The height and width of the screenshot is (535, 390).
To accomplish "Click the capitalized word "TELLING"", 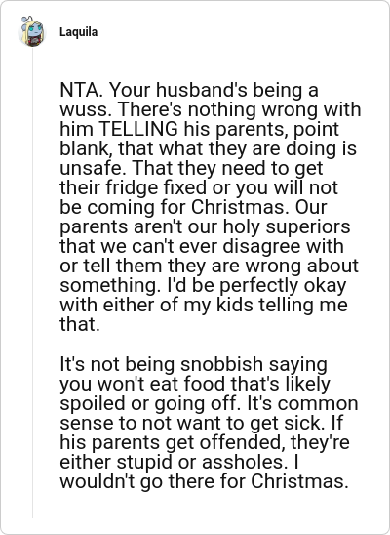I will pos(139,129).
